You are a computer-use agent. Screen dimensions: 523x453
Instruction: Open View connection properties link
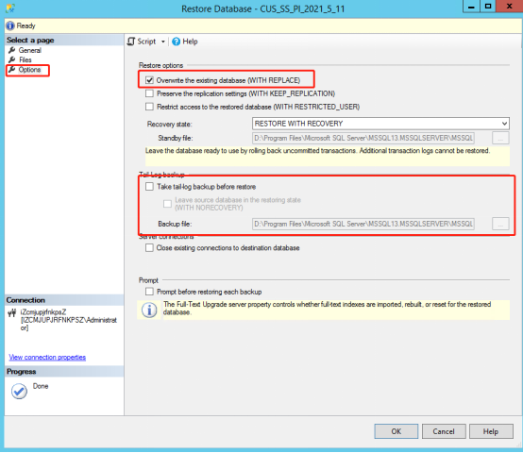click(x=47, y=357)
